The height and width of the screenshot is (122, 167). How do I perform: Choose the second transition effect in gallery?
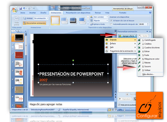(x=64, y=20)
